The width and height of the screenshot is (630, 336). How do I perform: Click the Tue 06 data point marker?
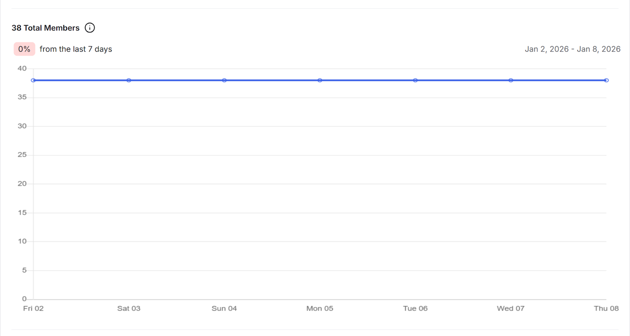tap(415, 80)
